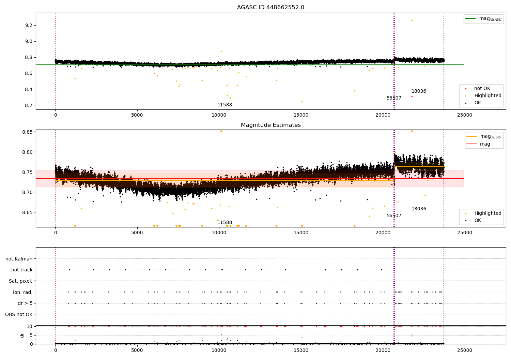
Task: Click the plot title 'AGASC ID 448662552.0'
Action: 270,8
